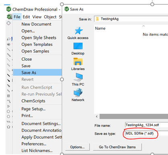Click the ChemDraw Professional title bar icon
Image resolution: width=168 pixels, height=155 pixels.
[x=9, y=9]
